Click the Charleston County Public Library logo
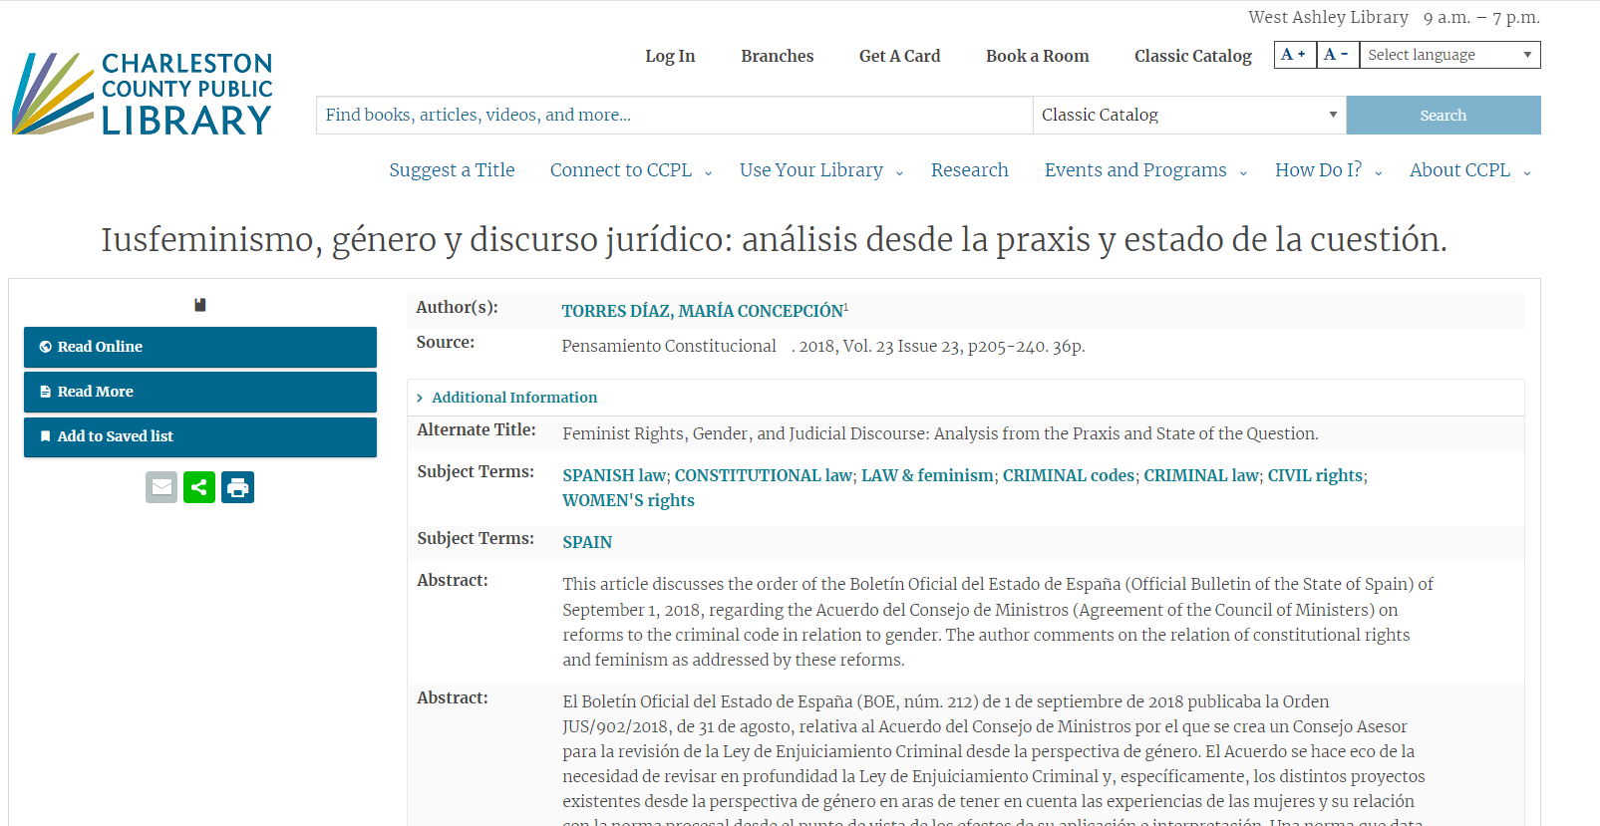Viewport: 1600px width, 826px height. point(143,94)
